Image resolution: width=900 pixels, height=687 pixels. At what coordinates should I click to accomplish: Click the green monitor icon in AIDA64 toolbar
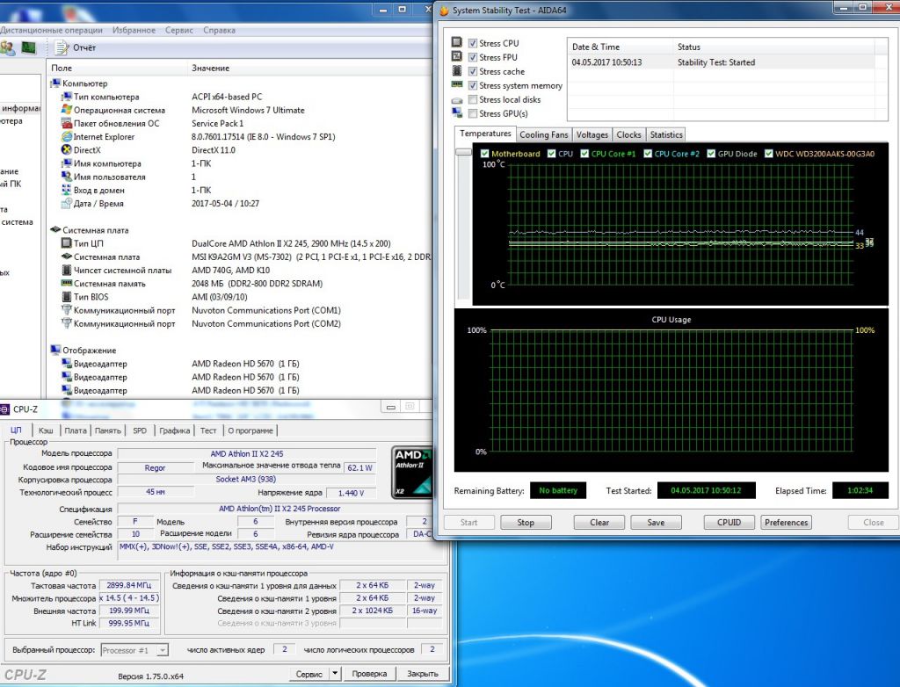(28, 47)
